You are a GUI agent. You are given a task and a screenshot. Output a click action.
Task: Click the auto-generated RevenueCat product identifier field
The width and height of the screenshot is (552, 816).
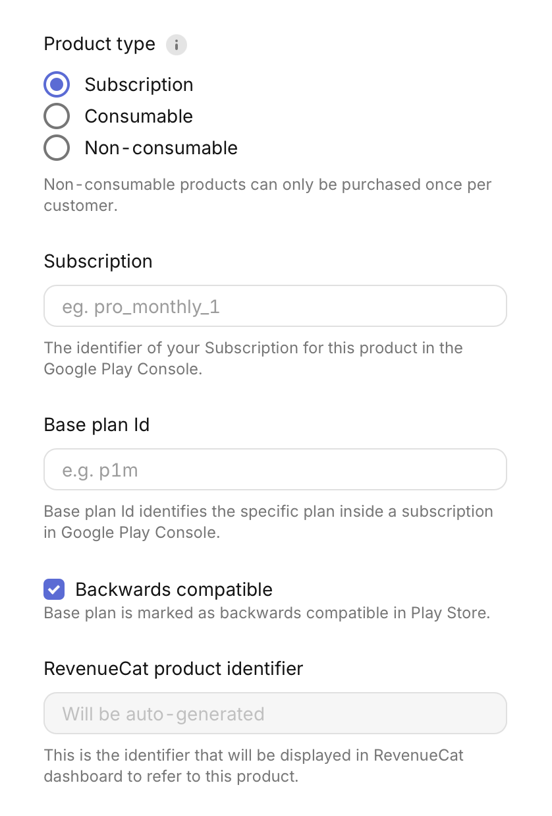point(275,713)
